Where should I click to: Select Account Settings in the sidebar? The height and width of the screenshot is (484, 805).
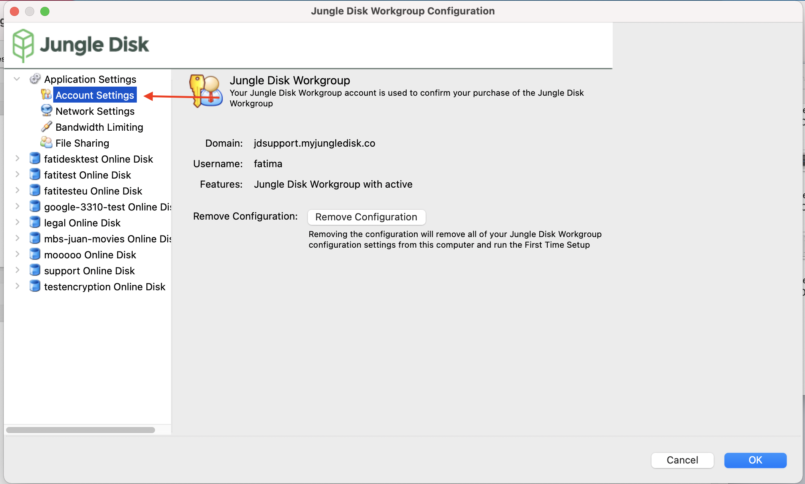click(95, 95)
